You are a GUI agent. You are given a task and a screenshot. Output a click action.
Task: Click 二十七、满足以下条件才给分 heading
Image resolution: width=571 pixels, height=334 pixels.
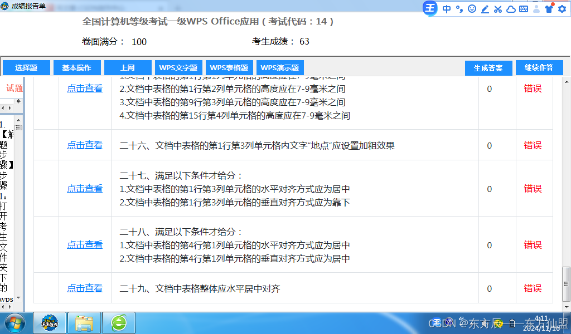pos(181,175)
